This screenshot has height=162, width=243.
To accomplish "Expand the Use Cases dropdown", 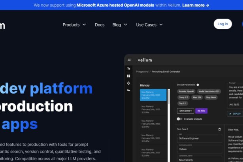I will [149, 25].
